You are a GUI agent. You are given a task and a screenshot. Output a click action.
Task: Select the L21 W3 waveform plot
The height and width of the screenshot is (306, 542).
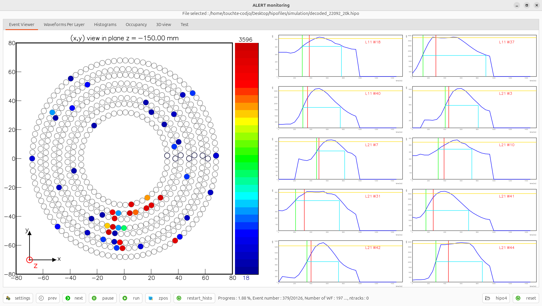click(474, 107)
